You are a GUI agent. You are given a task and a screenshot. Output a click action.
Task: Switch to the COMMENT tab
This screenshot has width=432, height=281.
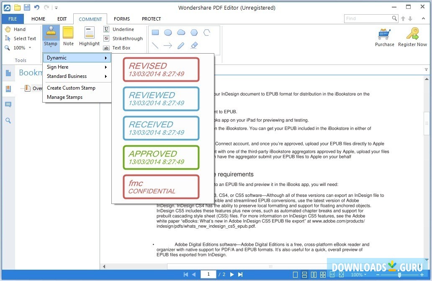pyautogui.click(x=90, y=19)
